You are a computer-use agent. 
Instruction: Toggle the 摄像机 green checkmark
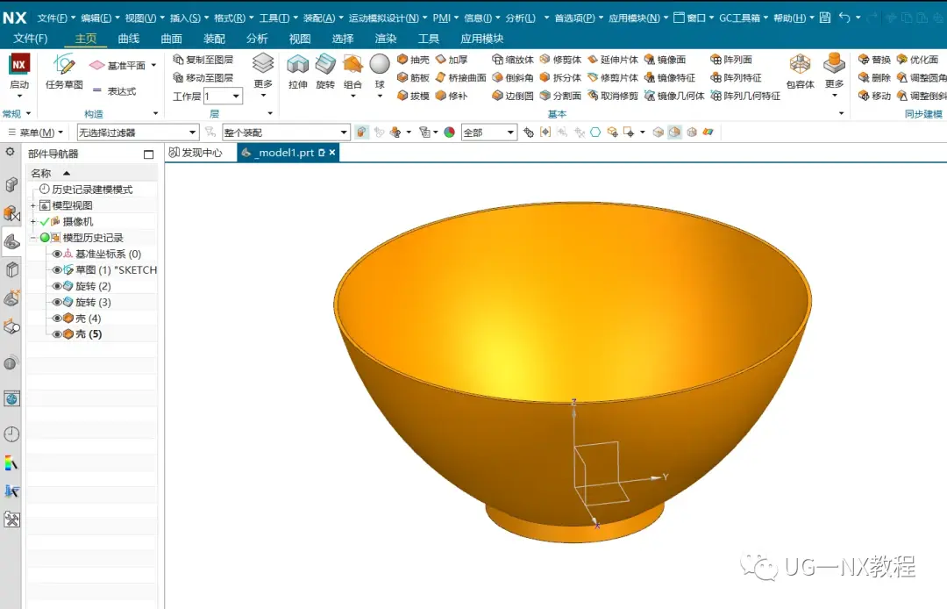pos(45,222)
